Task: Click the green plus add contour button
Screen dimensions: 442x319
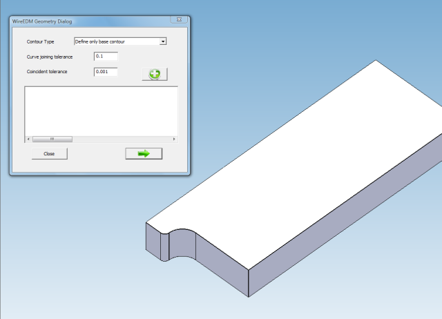Action: (x=155, y=75)
